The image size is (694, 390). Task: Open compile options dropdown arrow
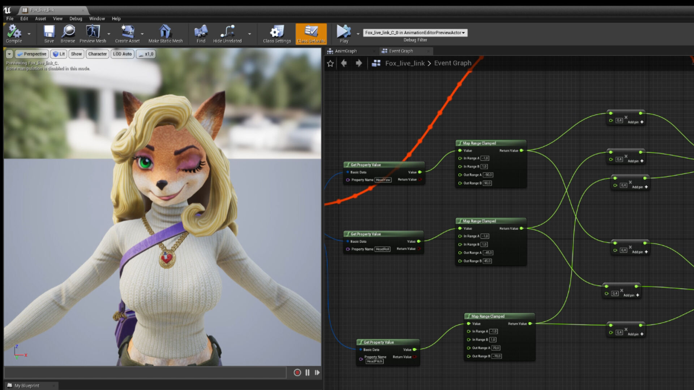29,34
